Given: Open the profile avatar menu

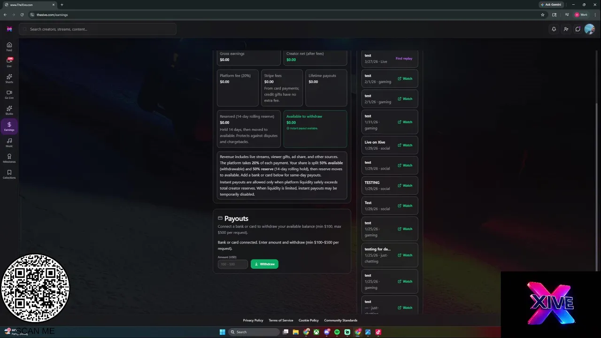Looking at the screenshot, I should (590, 29).
